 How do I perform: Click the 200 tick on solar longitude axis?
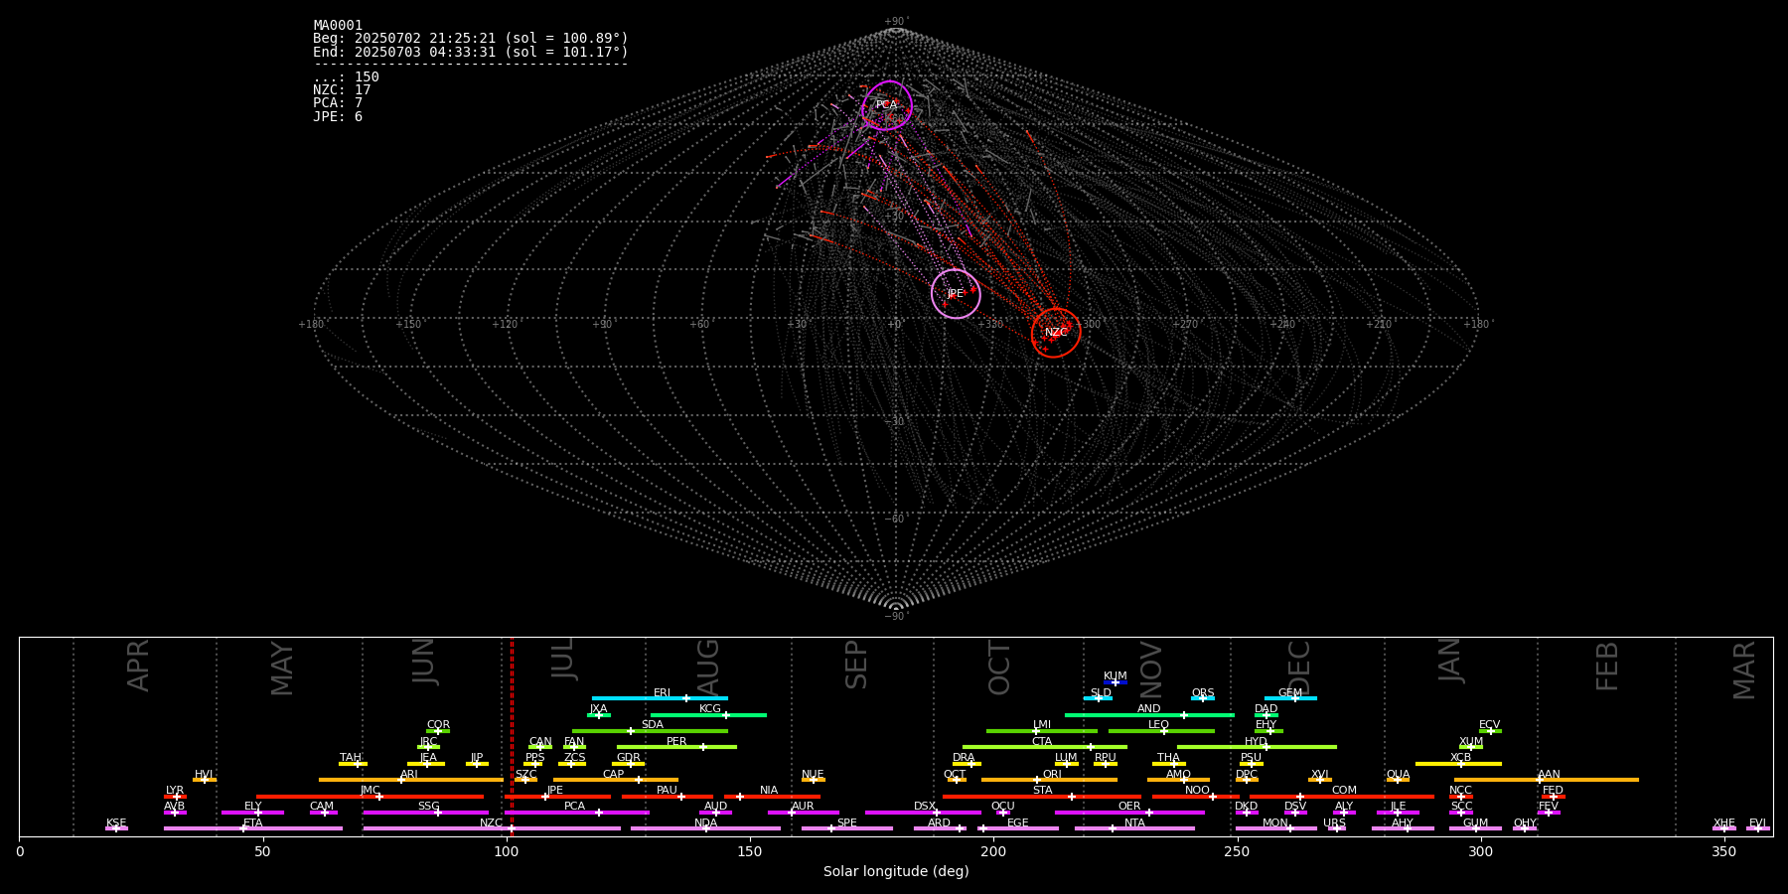coord(993,851)
